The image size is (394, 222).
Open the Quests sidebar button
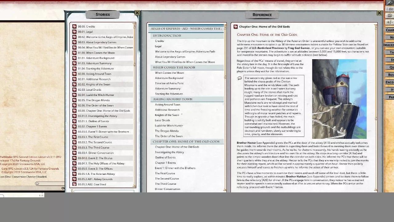tap(390, 67)
